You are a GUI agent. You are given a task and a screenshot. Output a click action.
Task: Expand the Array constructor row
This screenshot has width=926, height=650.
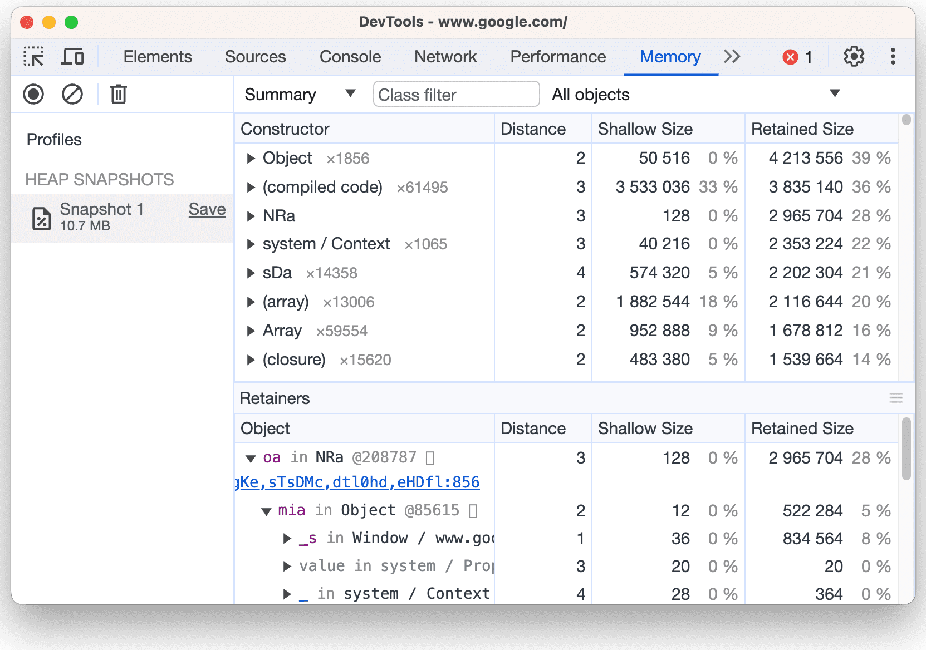[251, 331]
